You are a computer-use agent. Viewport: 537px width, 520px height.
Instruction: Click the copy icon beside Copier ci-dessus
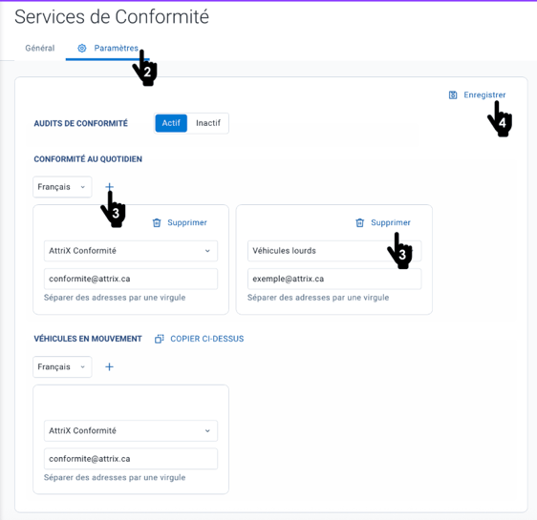pyautogui.click(x=160, y=339)
